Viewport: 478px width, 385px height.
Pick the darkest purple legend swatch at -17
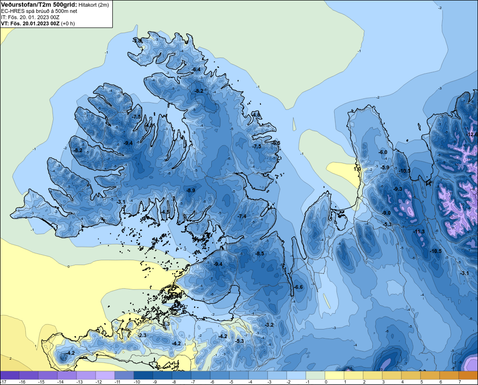(10, 375)
